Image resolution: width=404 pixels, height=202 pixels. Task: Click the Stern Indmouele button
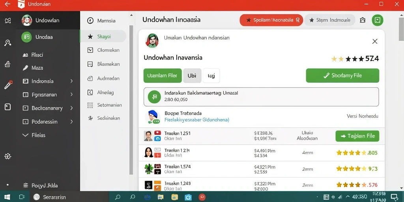coord(329,20)
